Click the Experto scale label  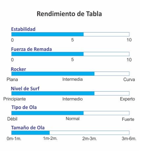(x=127, y=99)
